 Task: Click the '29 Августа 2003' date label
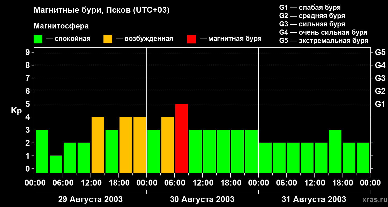[x=90, y=199]
